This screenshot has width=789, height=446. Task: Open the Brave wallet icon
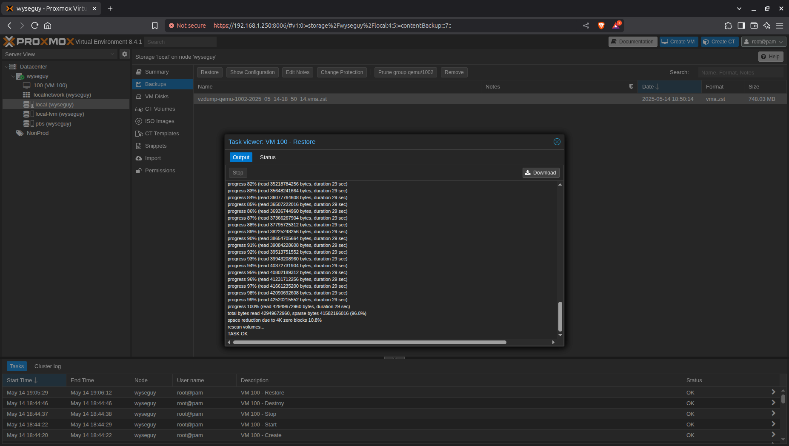pos(754,26)
